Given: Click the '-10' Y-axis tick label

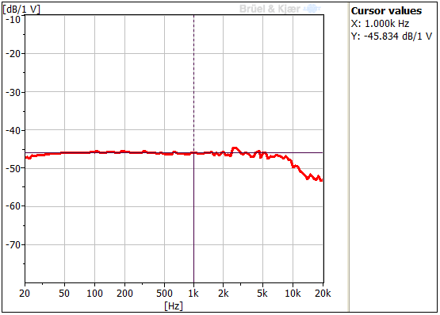Looking at the screenshot, I should pos(13,20).
